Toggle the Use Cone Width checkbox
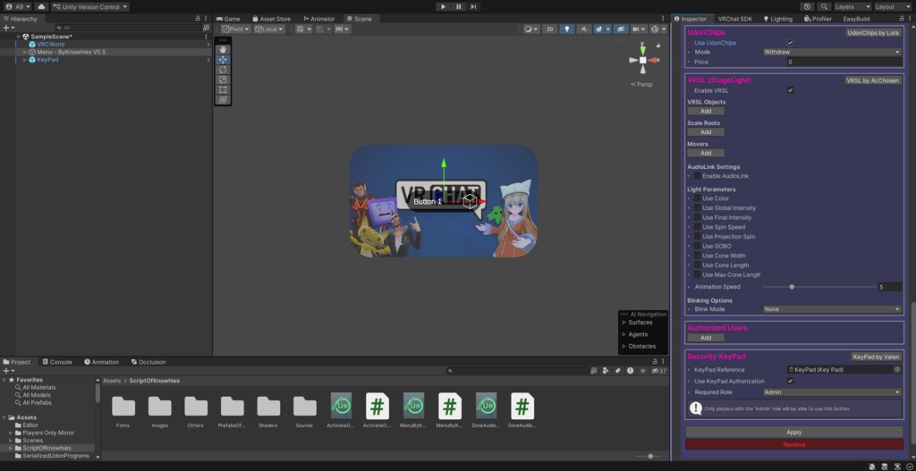 [697, 256]
